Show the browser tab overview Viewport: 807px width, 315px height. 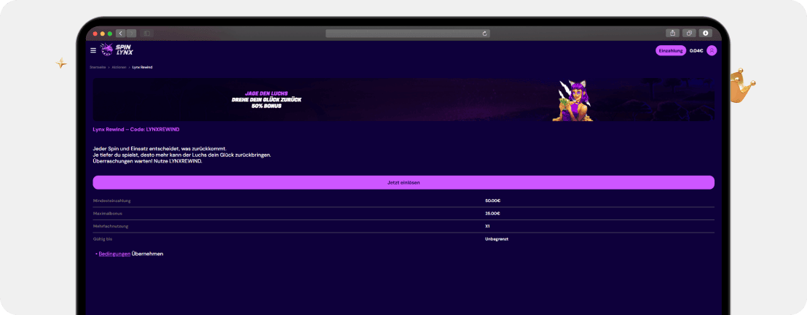(x=688, y=33)
